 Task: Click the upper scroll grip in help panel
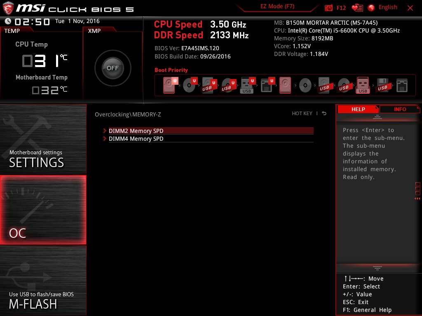(377, 116)
